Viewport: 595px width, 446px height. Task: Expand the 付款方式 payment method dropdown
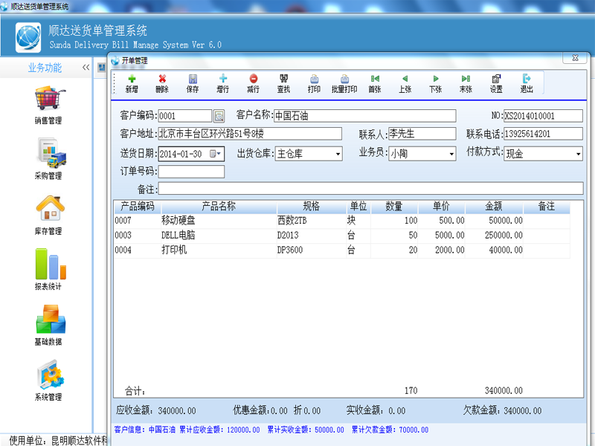(x=578, y=154)
